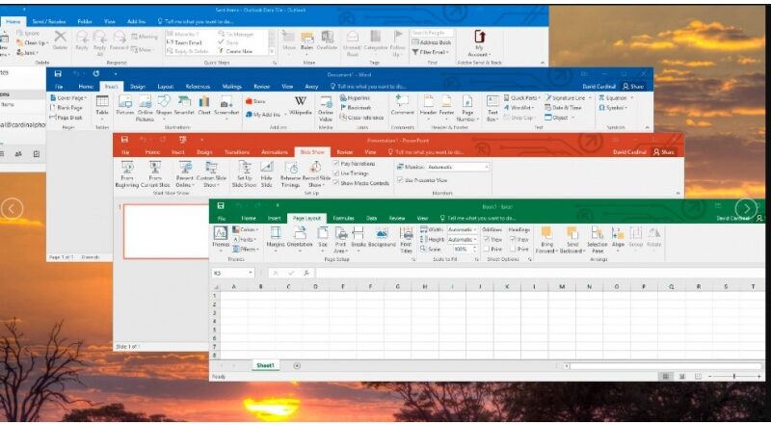The image size is (771, 425).
Task: Click Hyperlink in Word Links group
Action: [x=354, y=98]
